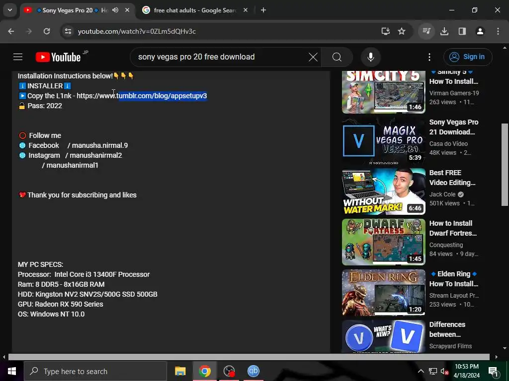Click the scroll-down arrow of page scrollbar
The height and width of the screenshot is (381, 509).
pos(505,348)
